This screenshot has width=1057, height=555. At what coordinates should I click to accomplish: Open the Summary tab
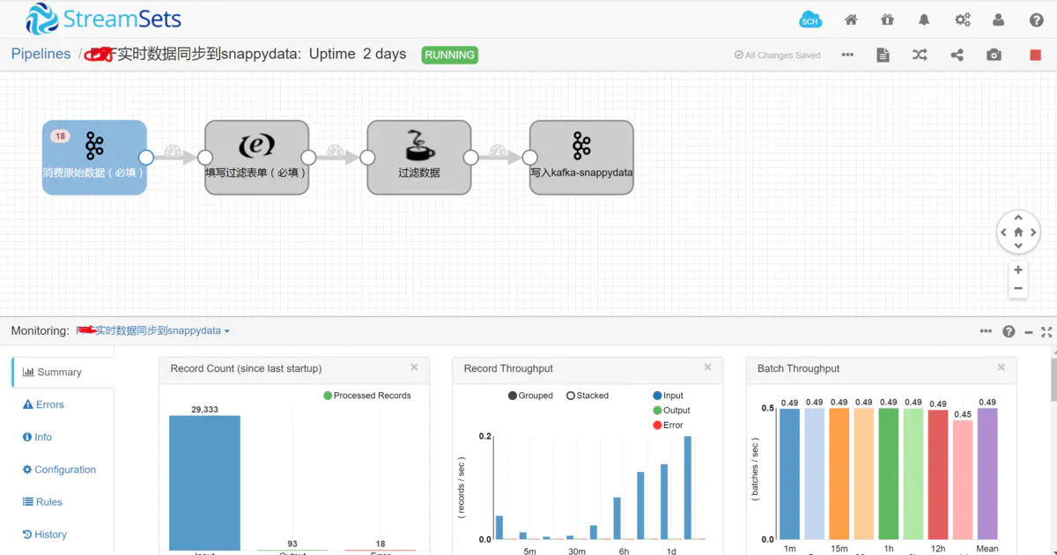point(63,372)
